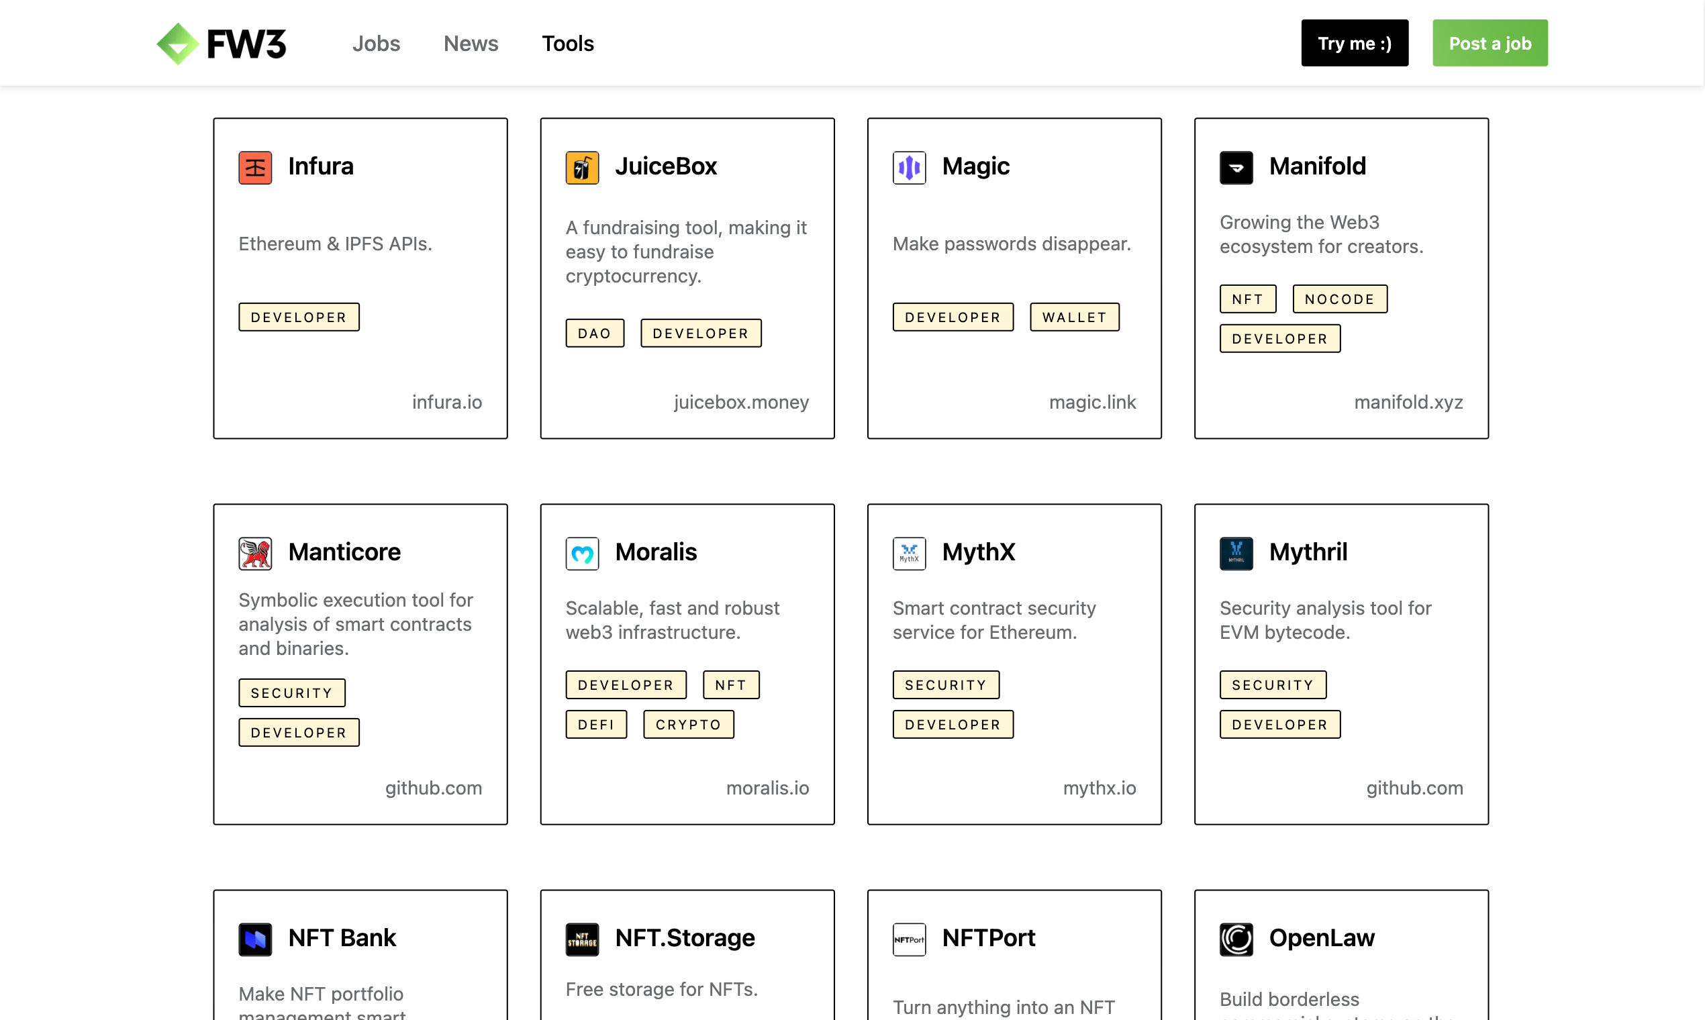Click the MythX logo icon
1705x1020 pixels.
[910, 554]
